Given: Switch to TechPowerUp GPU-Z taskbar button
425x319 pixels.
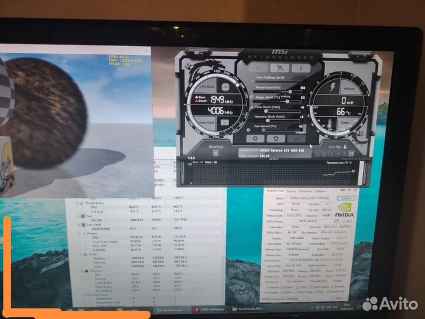Looking at the screenshot, I should 250,309.
